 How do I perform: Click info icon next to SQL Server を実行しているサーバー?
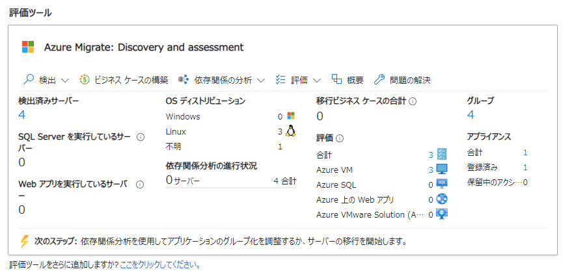point(140,137)
